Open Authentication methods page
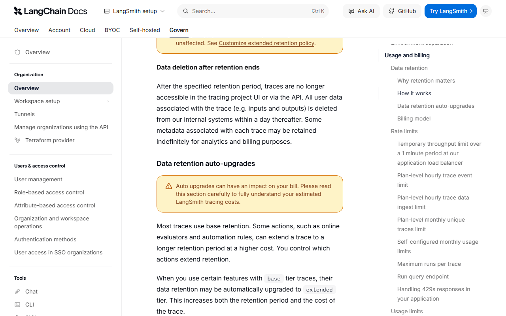The width and height of the screenshot is (506, 316). click(x=45, y=239)
